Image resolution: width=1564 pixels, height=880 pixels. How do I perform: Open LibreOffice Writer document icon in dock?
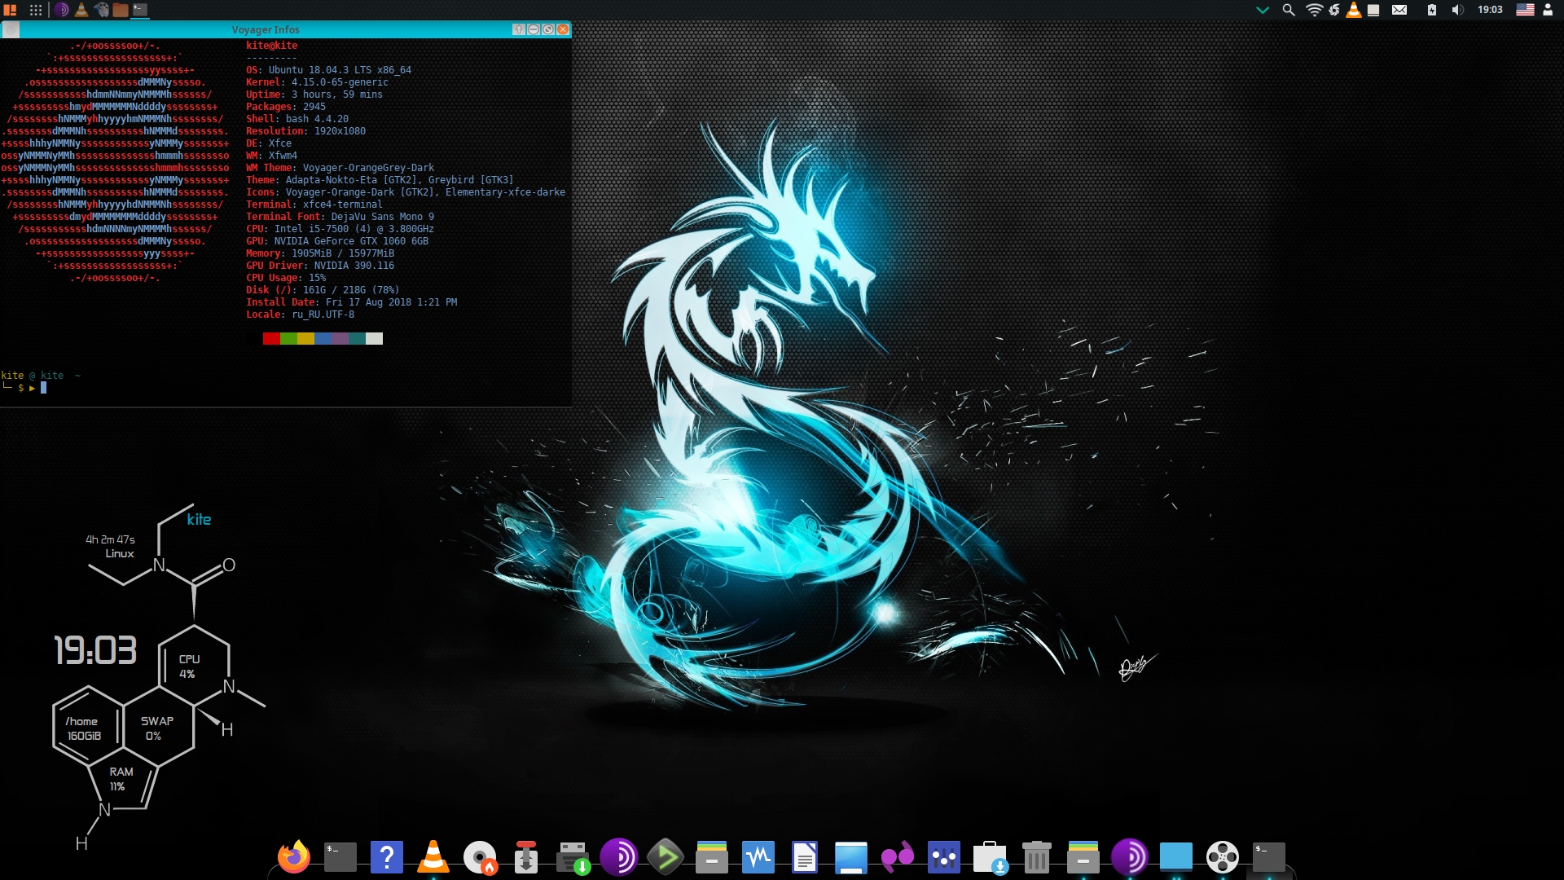click(805, 857)
